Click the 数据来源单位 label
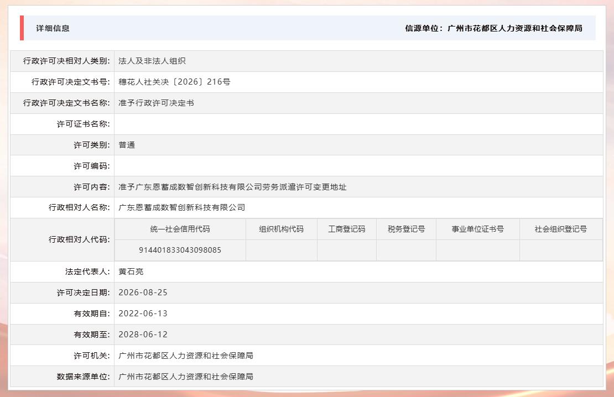Viewport: 614px width, 397px height. click(83, 377)
